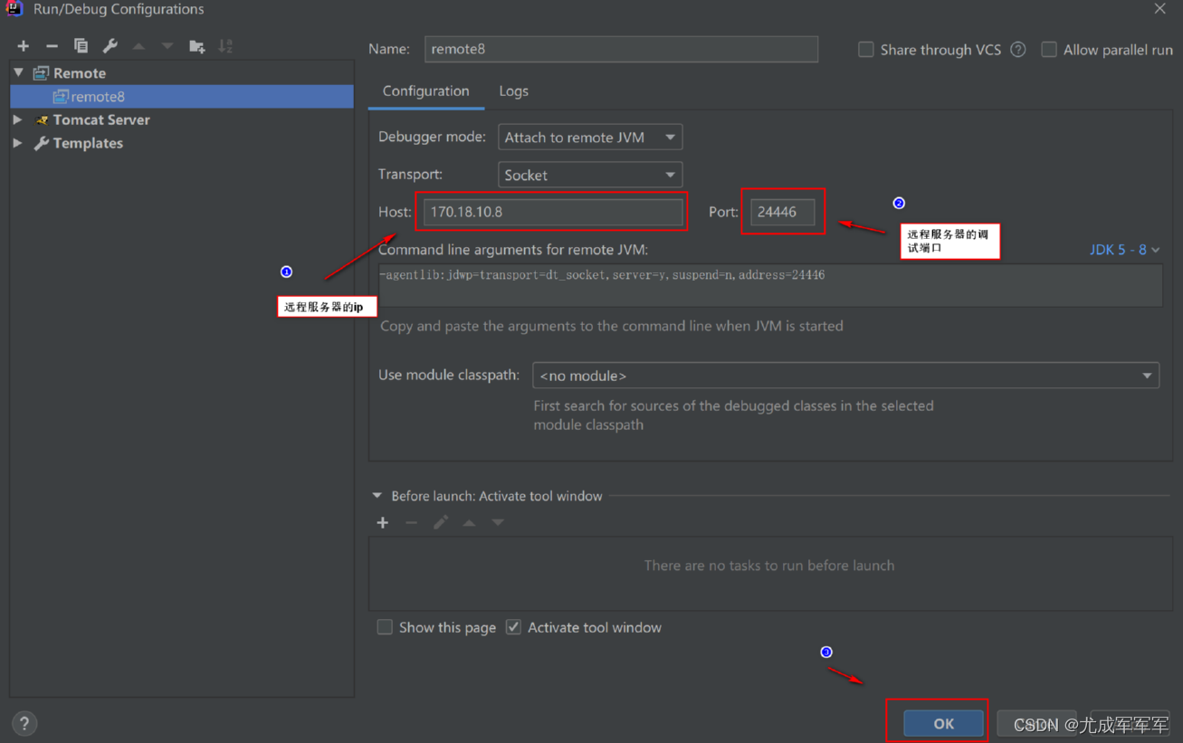Collapse the Before launch section
Viewport: 1183px width, 743px height.
pos(377,496)
